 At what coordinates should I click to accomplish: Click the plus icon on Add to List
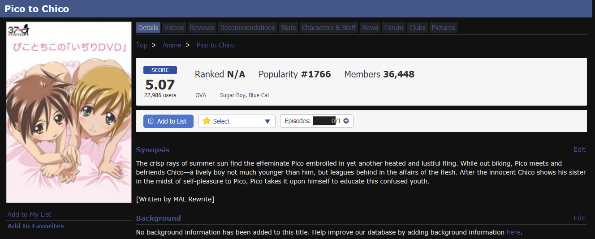pyautogui.click(x=151, y=121)
